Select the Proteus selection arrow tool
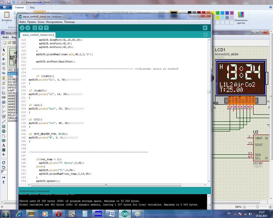 4,50
